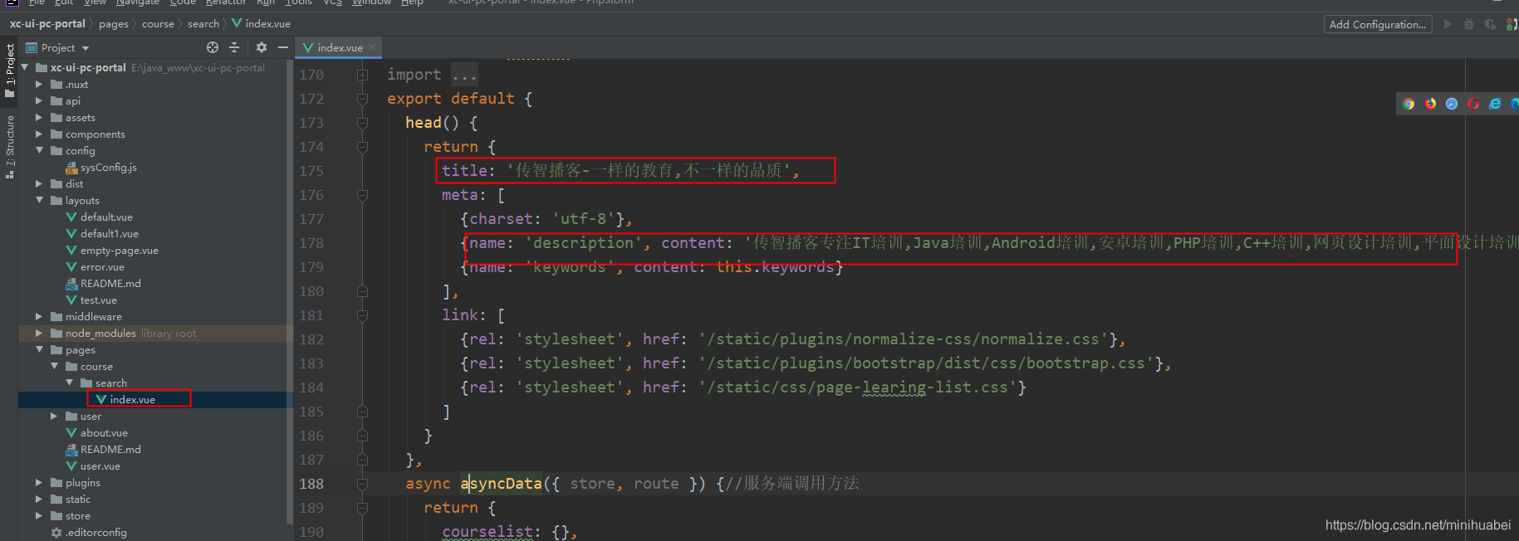Select index.vue under search folder in tree
Screen dimensions: 1519x541
[x=125, y=399]
